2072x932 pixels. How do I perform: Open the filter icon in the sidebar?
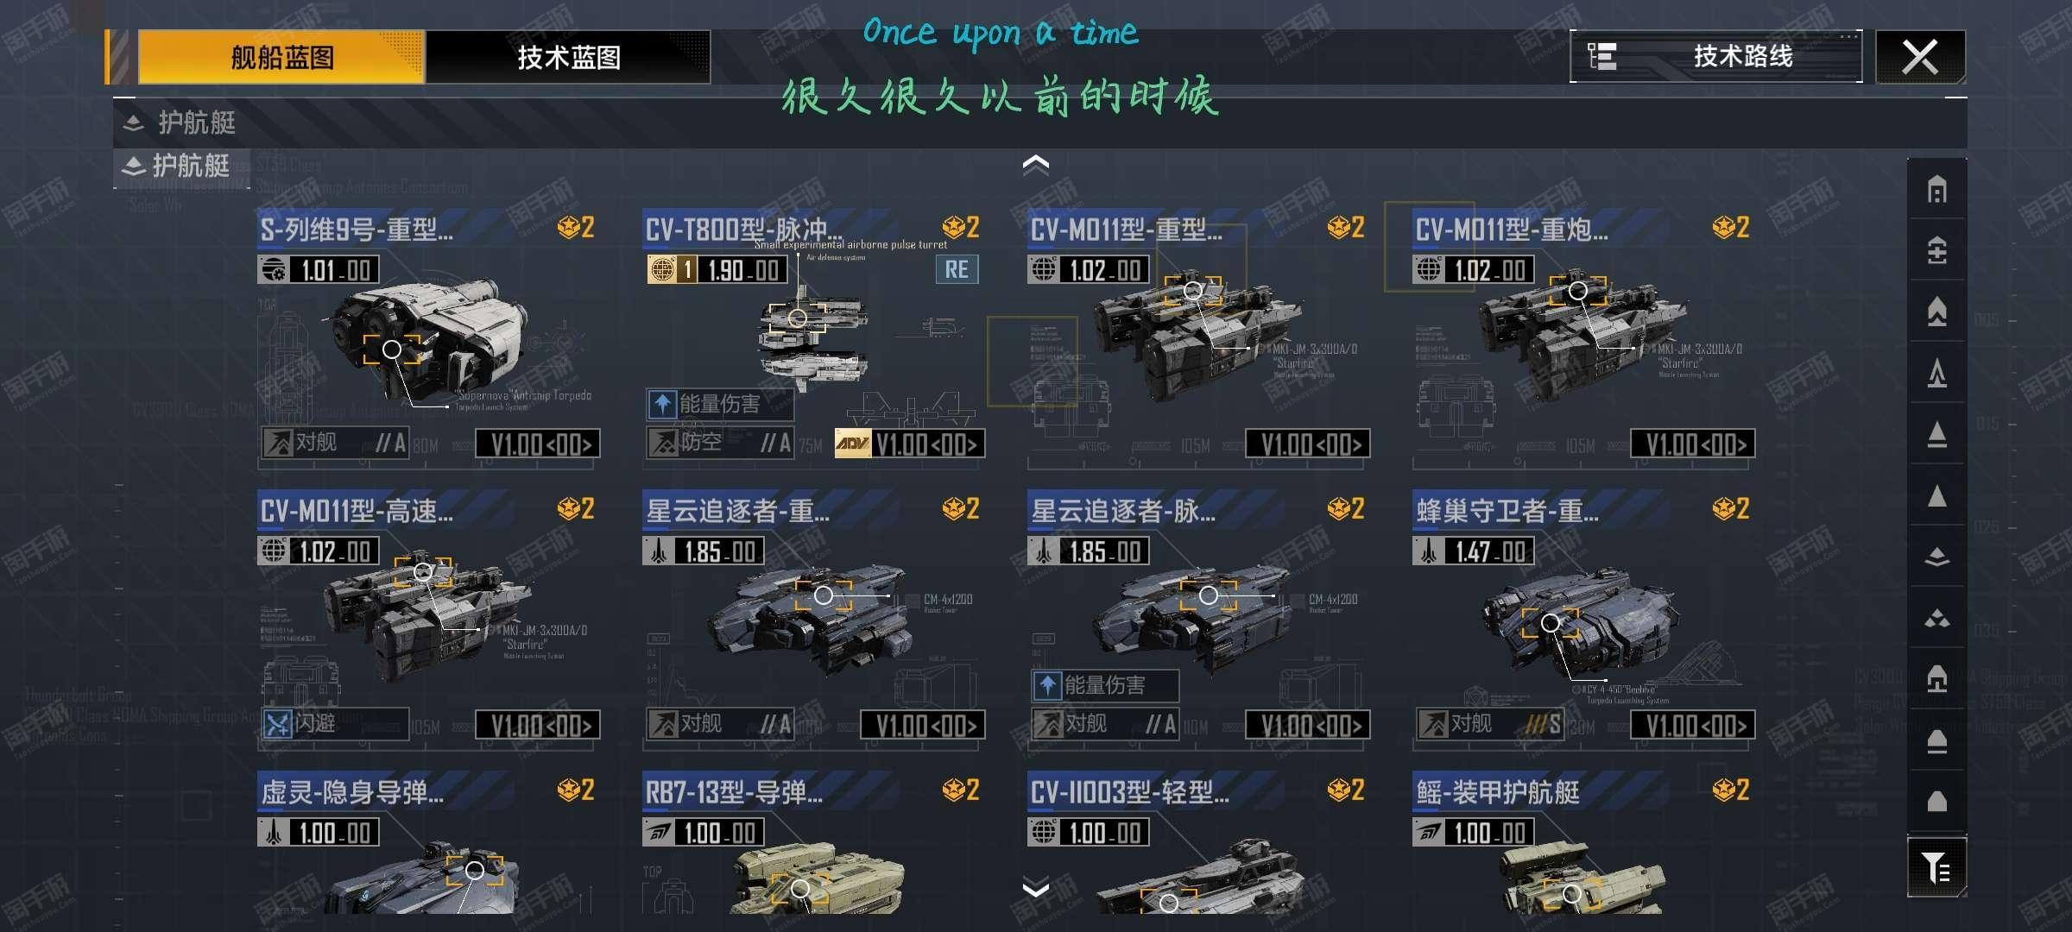tap(1936, 866)
